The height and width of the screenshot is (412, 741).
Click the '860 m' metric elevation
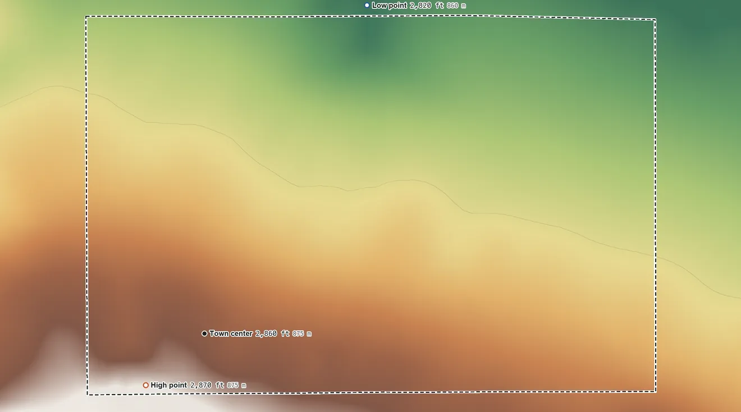[x=456, y=6]
